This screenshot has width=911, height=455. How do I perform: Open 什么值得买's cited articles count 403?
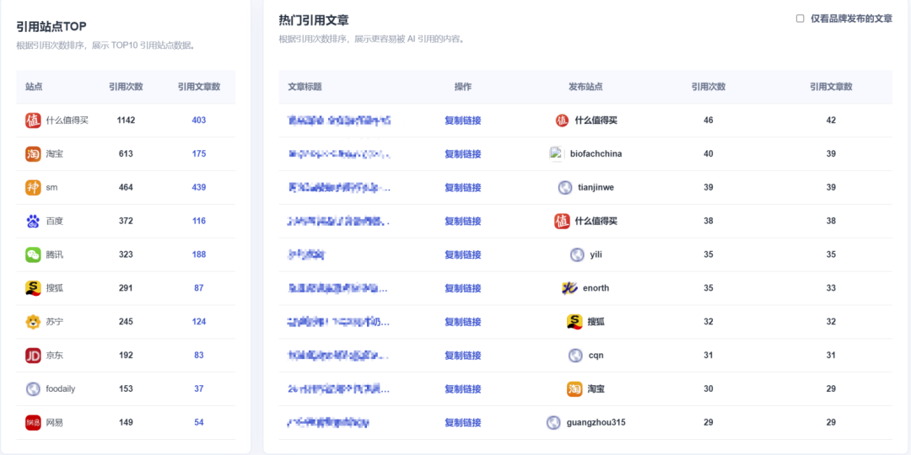tap(199, 120)
